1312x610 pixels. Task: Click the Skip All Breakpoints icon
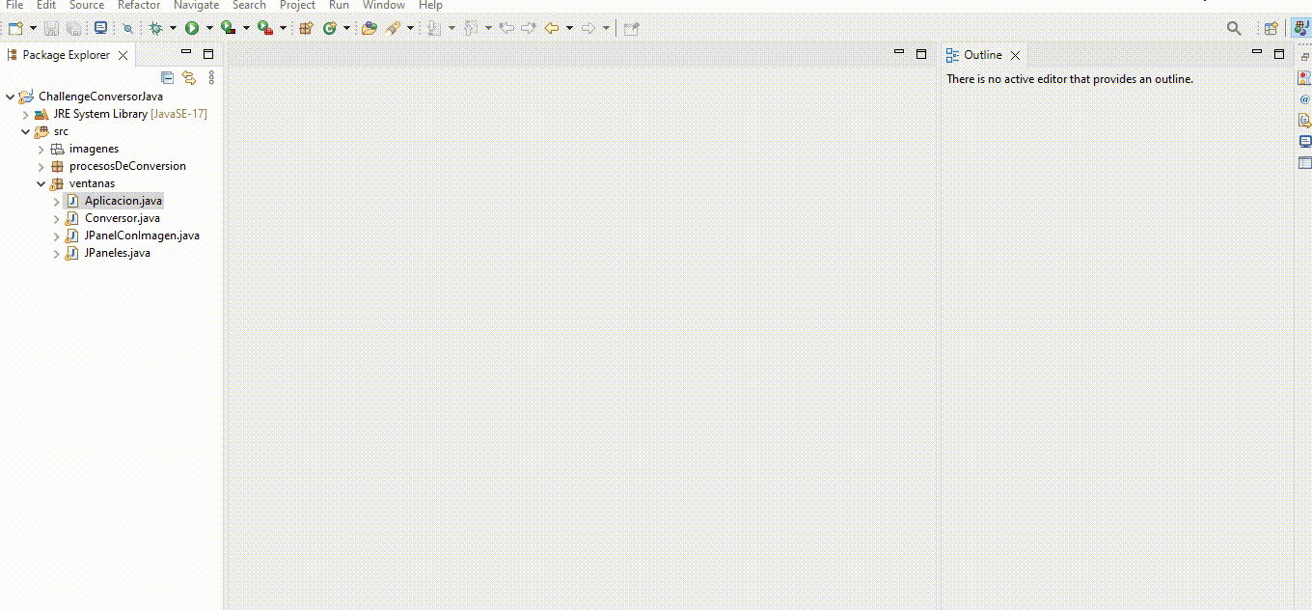pyautogui.click(x=127, y=28)
